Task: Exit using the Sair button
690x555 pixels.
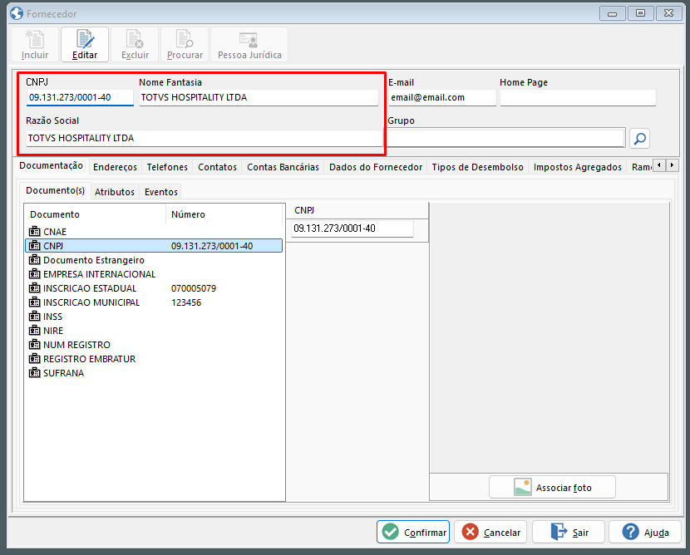Action: pos(569,532)
